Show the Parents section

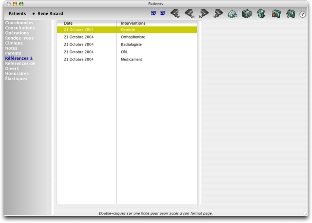click(13, 53)
